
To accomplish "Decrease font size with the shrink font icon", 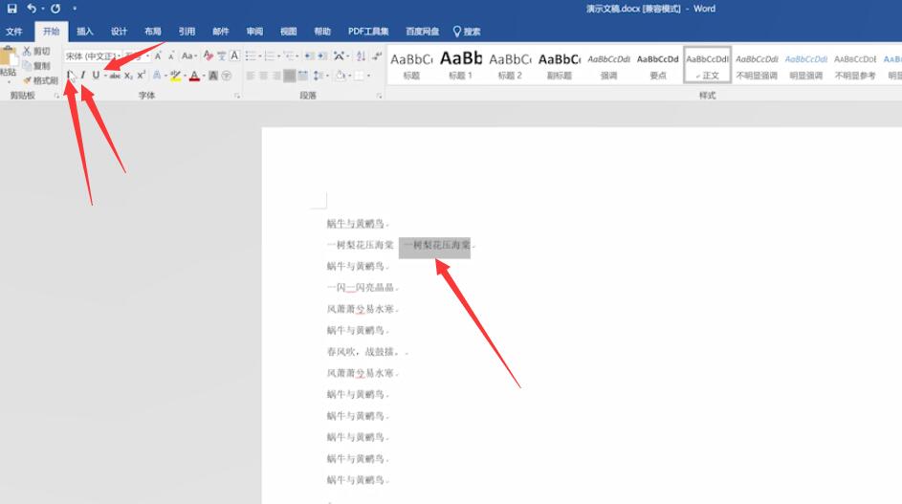I will (171, 55).
